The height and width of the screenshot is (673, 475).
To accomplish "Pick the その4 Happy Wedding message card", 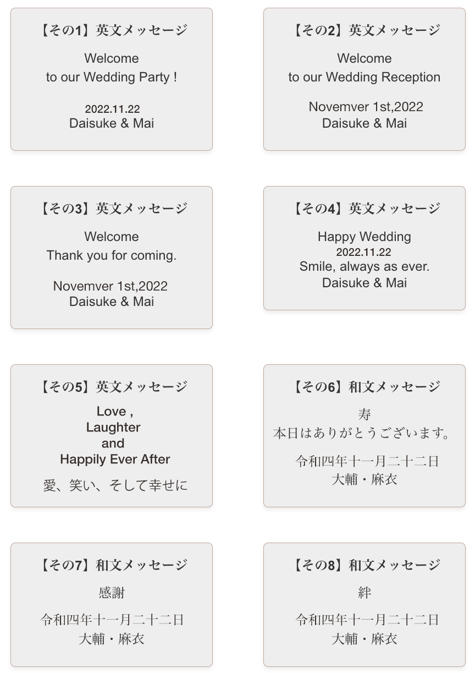I will pos(364,248).
